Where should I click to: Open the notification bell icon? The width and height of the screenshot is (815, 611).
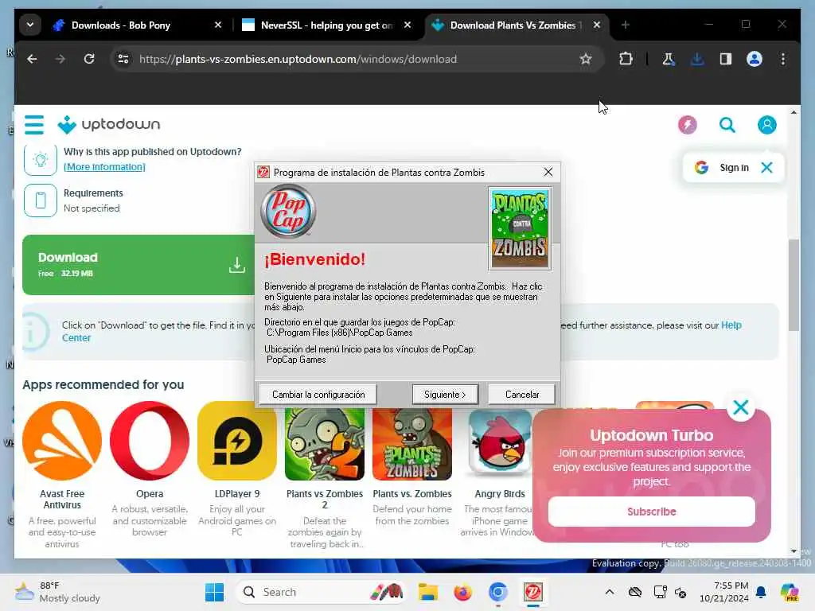(x=761, y=592)
